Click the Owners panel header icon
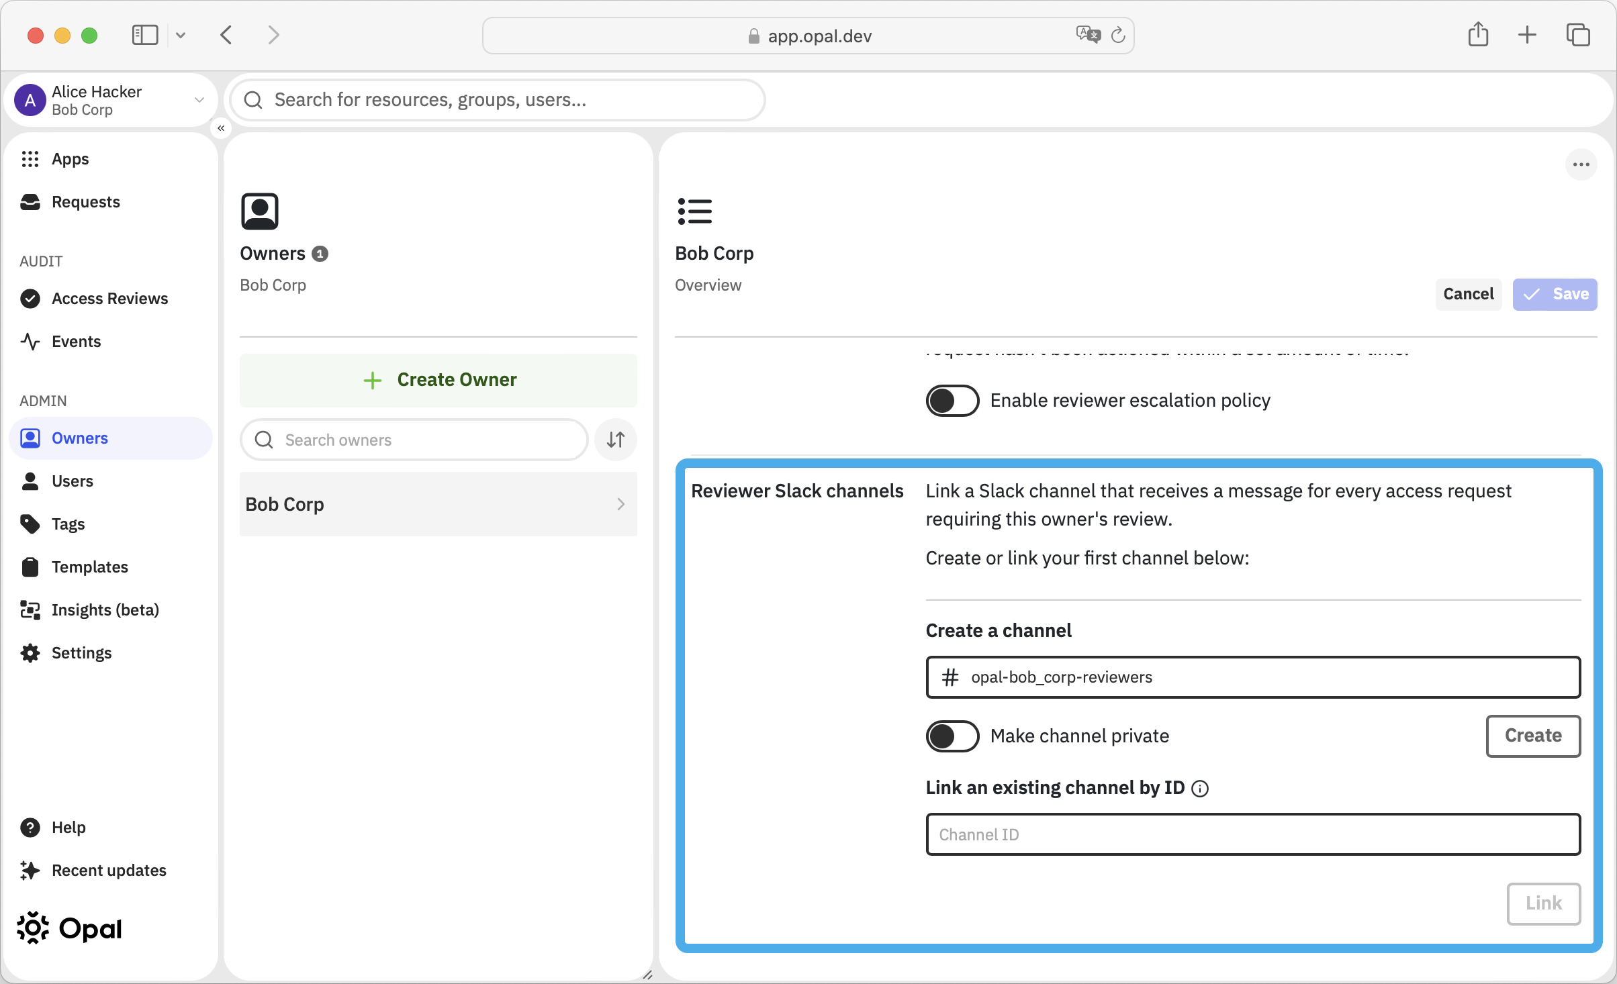The width and height of the screenshot is (1617, 984). pyautogui.click(x=260, y=211)
